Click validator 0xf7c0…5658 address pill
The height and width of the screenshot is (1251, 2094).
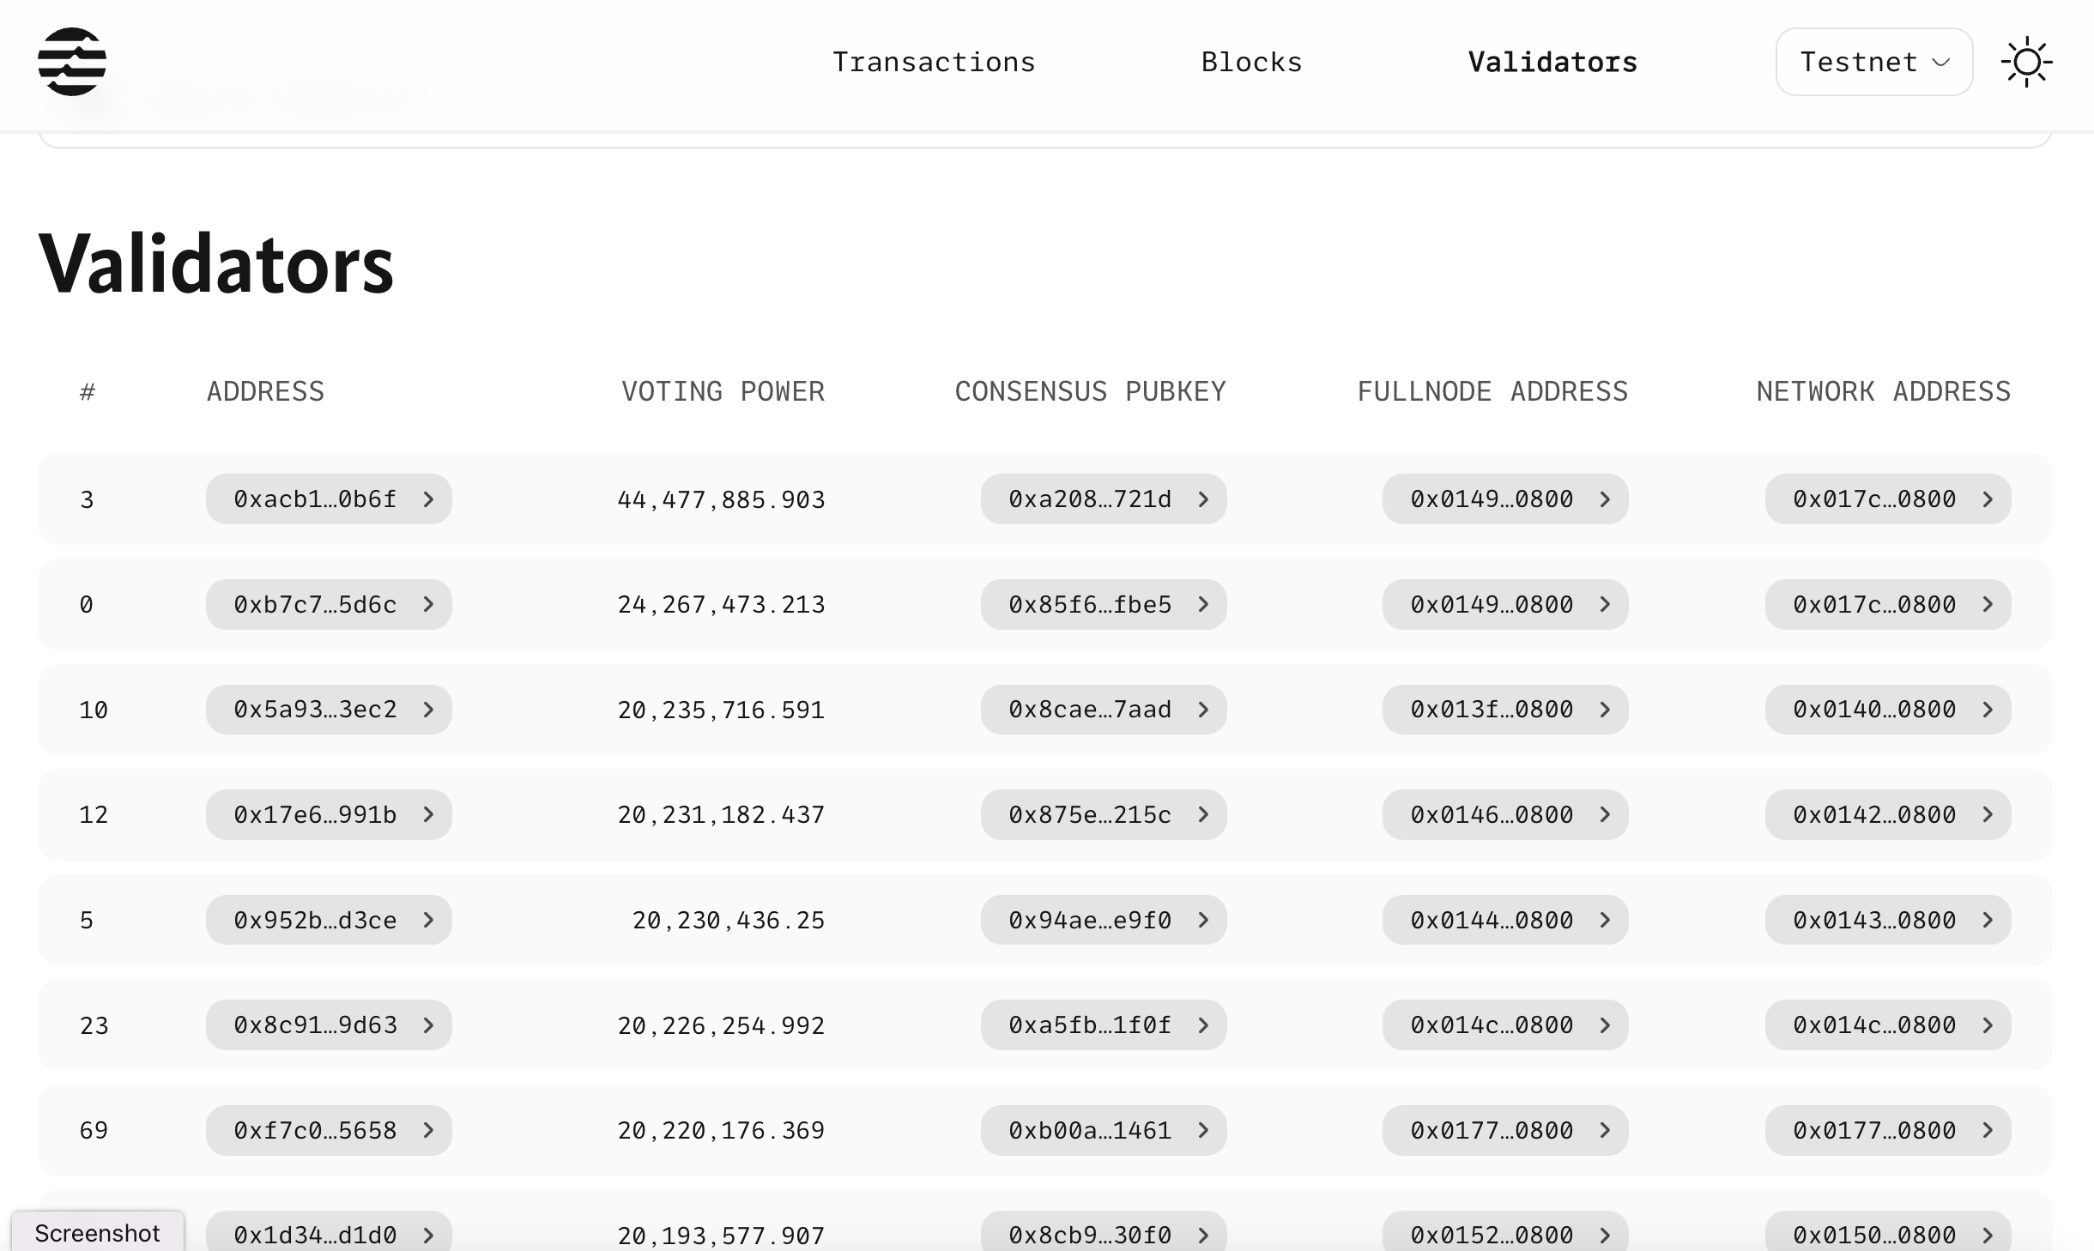point(315,1131)
